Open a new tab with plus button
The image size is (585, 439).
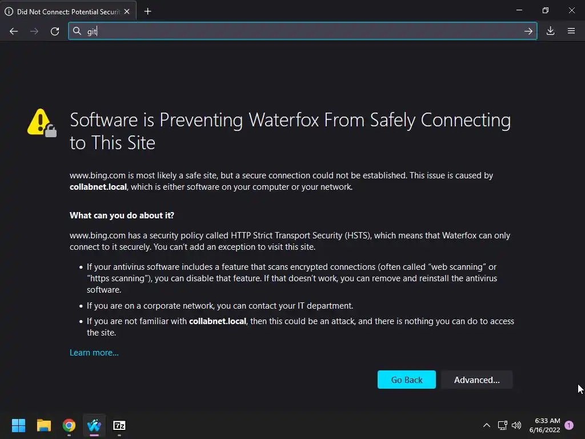[x=148, y=11]
